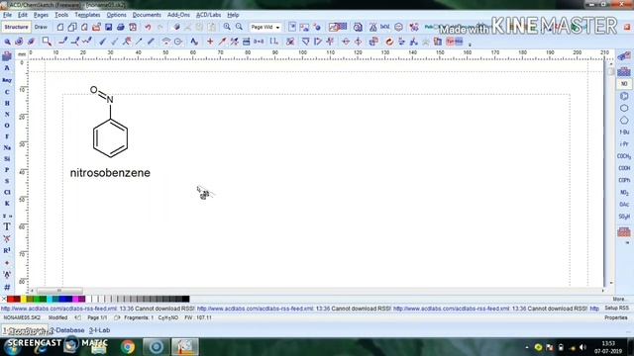
Task: Select the nitrosobenzene name label
Action: [x=110, y=173]
